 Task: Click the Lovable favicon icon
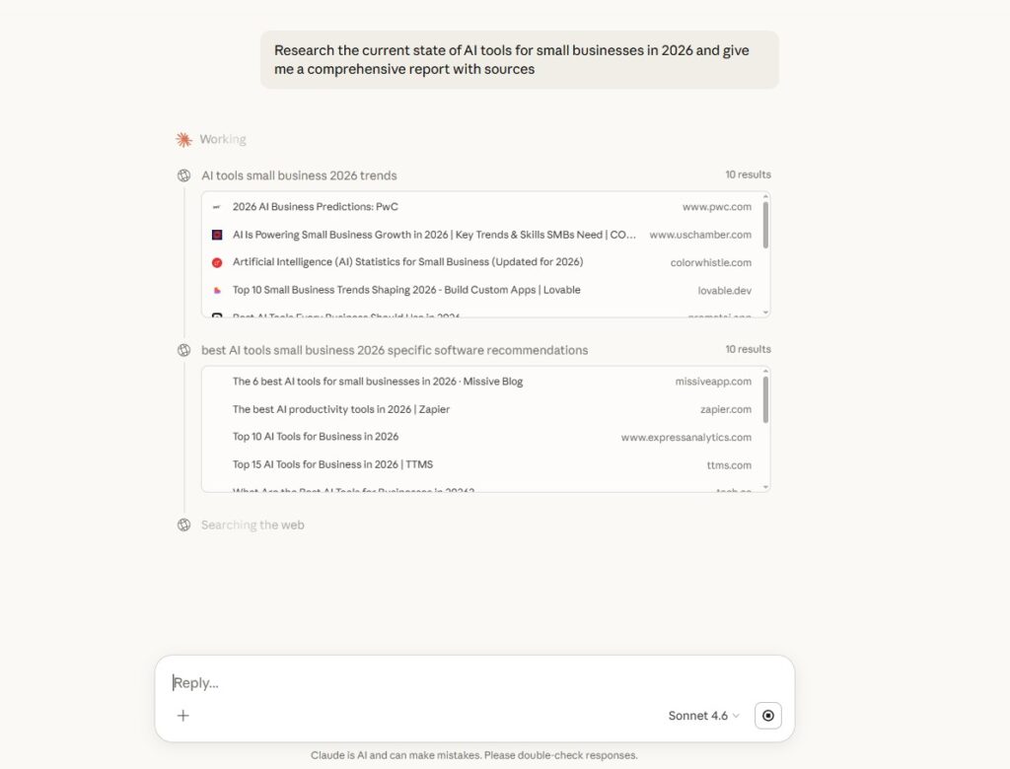point(217,290)
